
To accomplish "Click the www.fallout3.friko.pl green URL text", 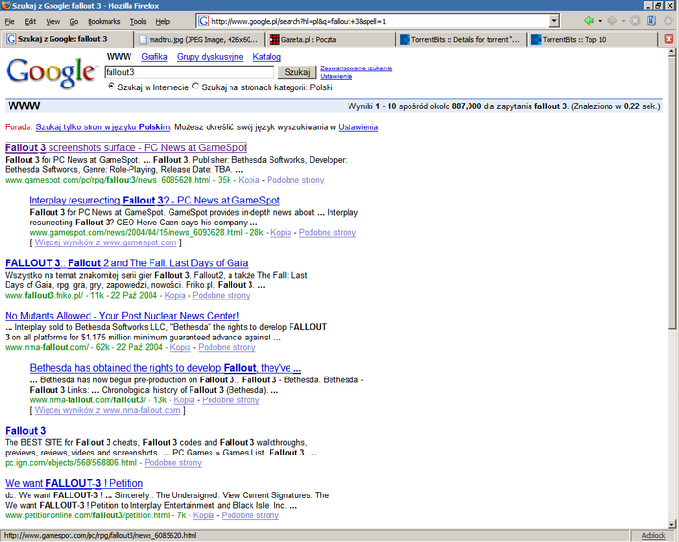I will pos(44,295).
